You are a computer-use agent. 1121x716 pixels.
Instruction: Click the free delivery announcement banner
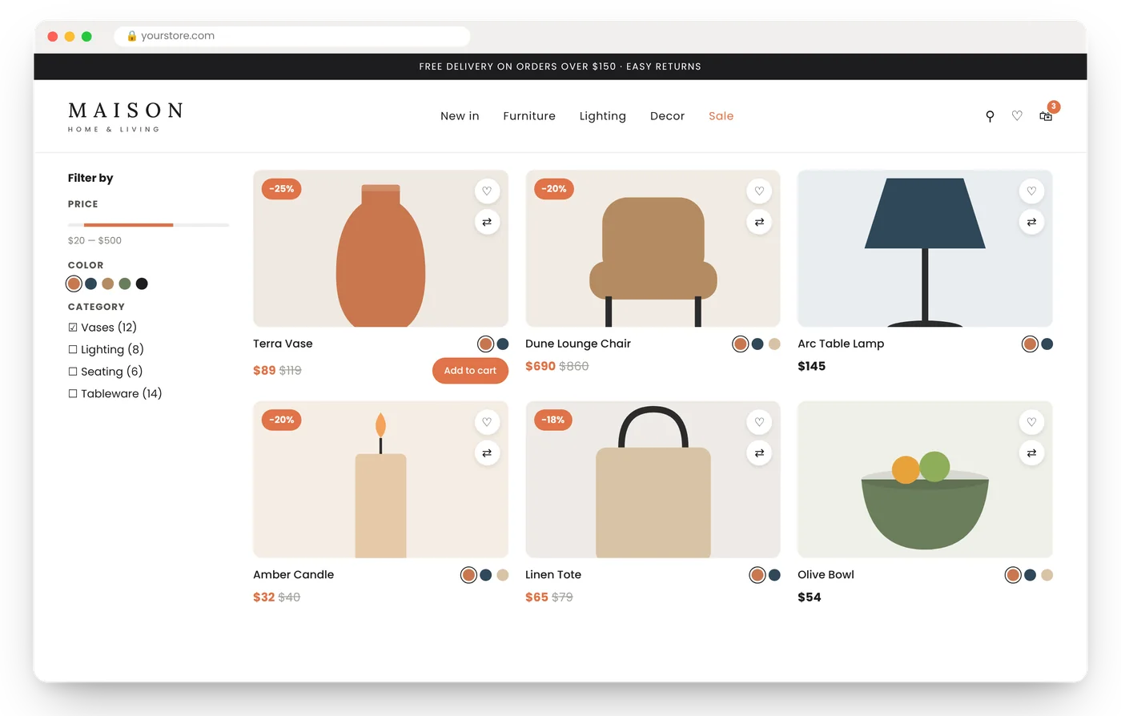click(560, 66)
